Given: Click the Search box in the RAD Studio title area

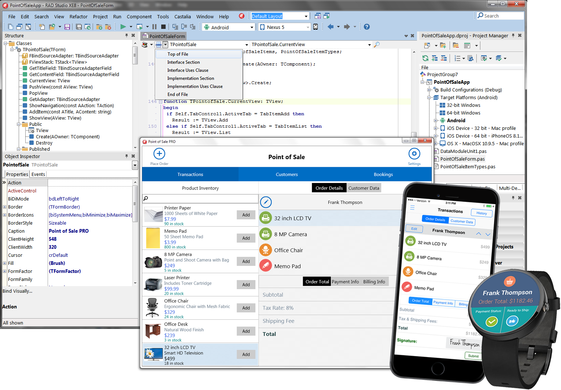Looking at the screenshot, I should coord(500,16).
